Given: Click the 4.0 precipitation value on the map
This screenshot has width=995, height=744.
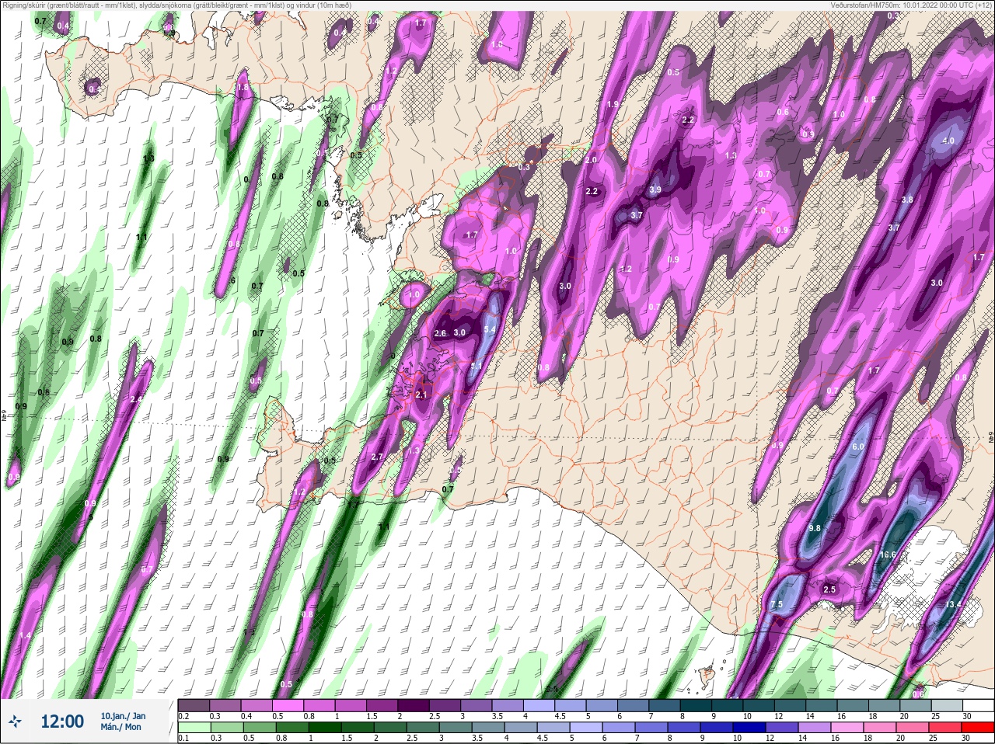Looking at the screenshot, I should (x=948, y=141).
